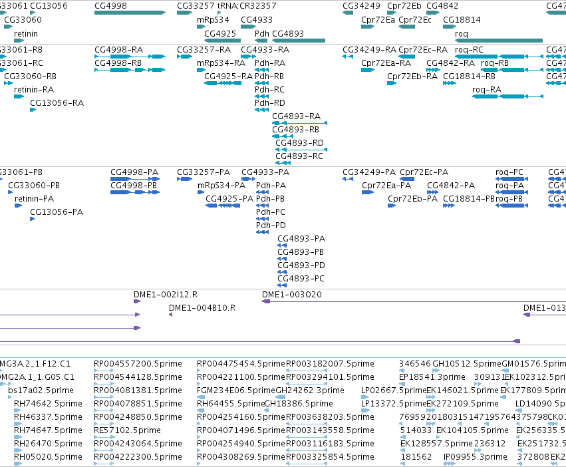The image size is (566, 467).
Task: Select the CG4925 gene label
Action: [220, 34]
